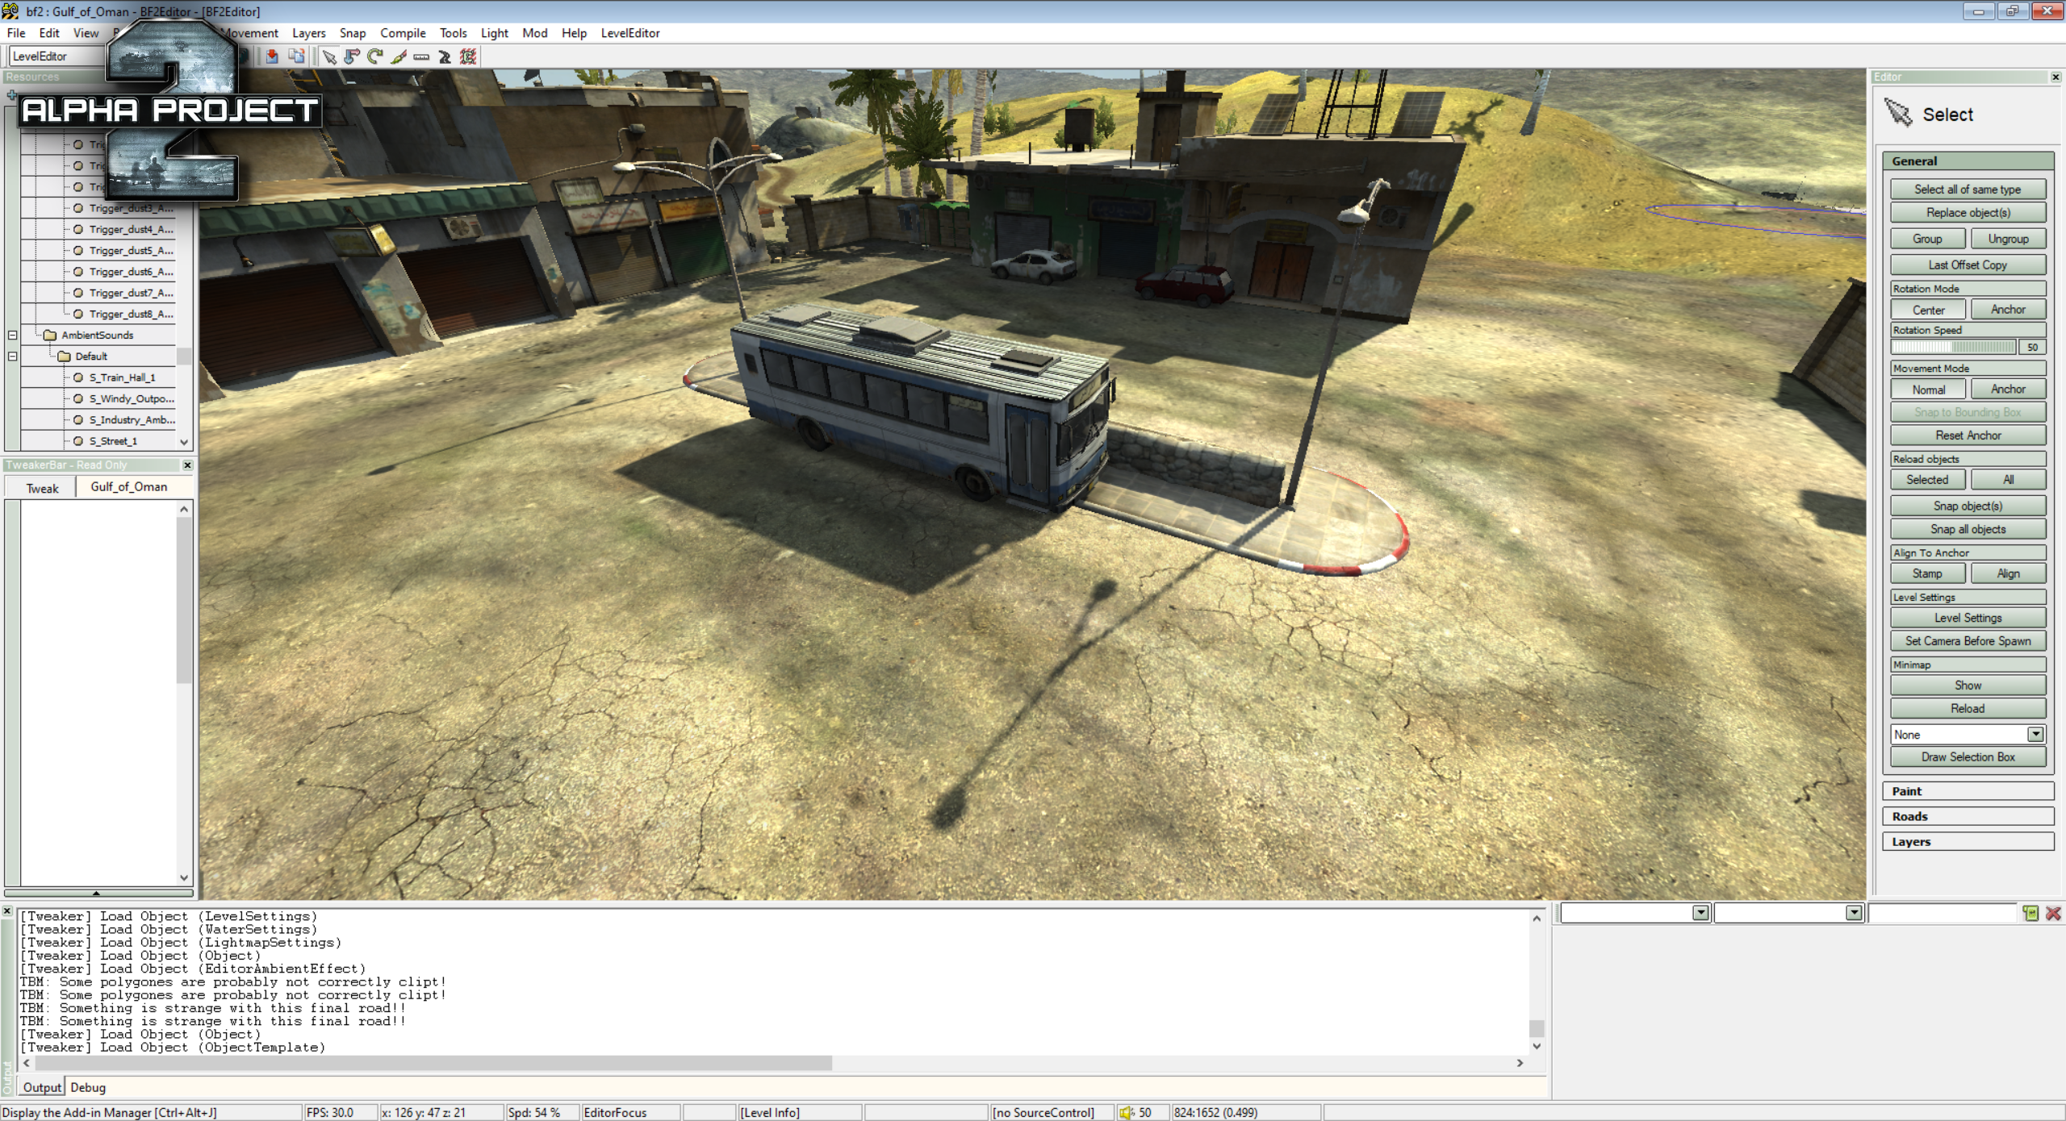Select the ruler Measure tool icon
Viewport: 2066px width, 1121px height.
coord(421,56)
